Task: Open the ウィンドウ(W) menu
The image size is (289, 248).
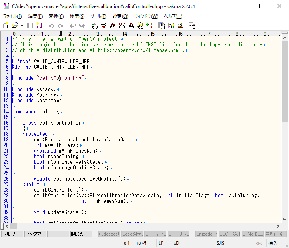Action: pos(146,16)
